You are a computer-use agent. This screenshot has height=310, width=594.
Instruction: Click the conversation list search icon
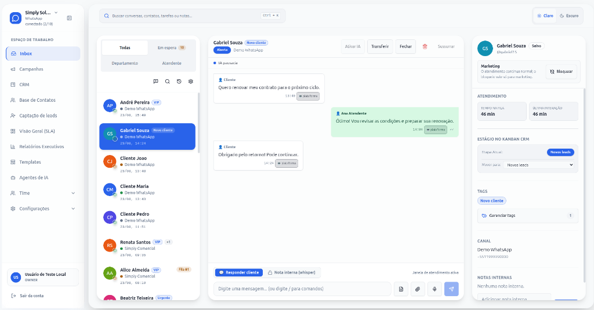(x=168, y=82)
